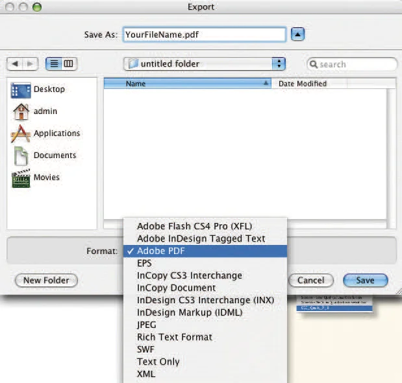Viewport: 402px width, 383px height.
Task: Click the Cancel button
Action: [x=310, y=281]
